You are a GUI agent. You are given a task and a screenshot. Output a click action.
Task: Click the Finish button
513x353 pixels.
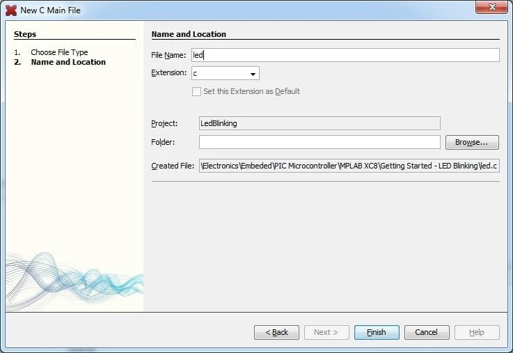point(377,332)
